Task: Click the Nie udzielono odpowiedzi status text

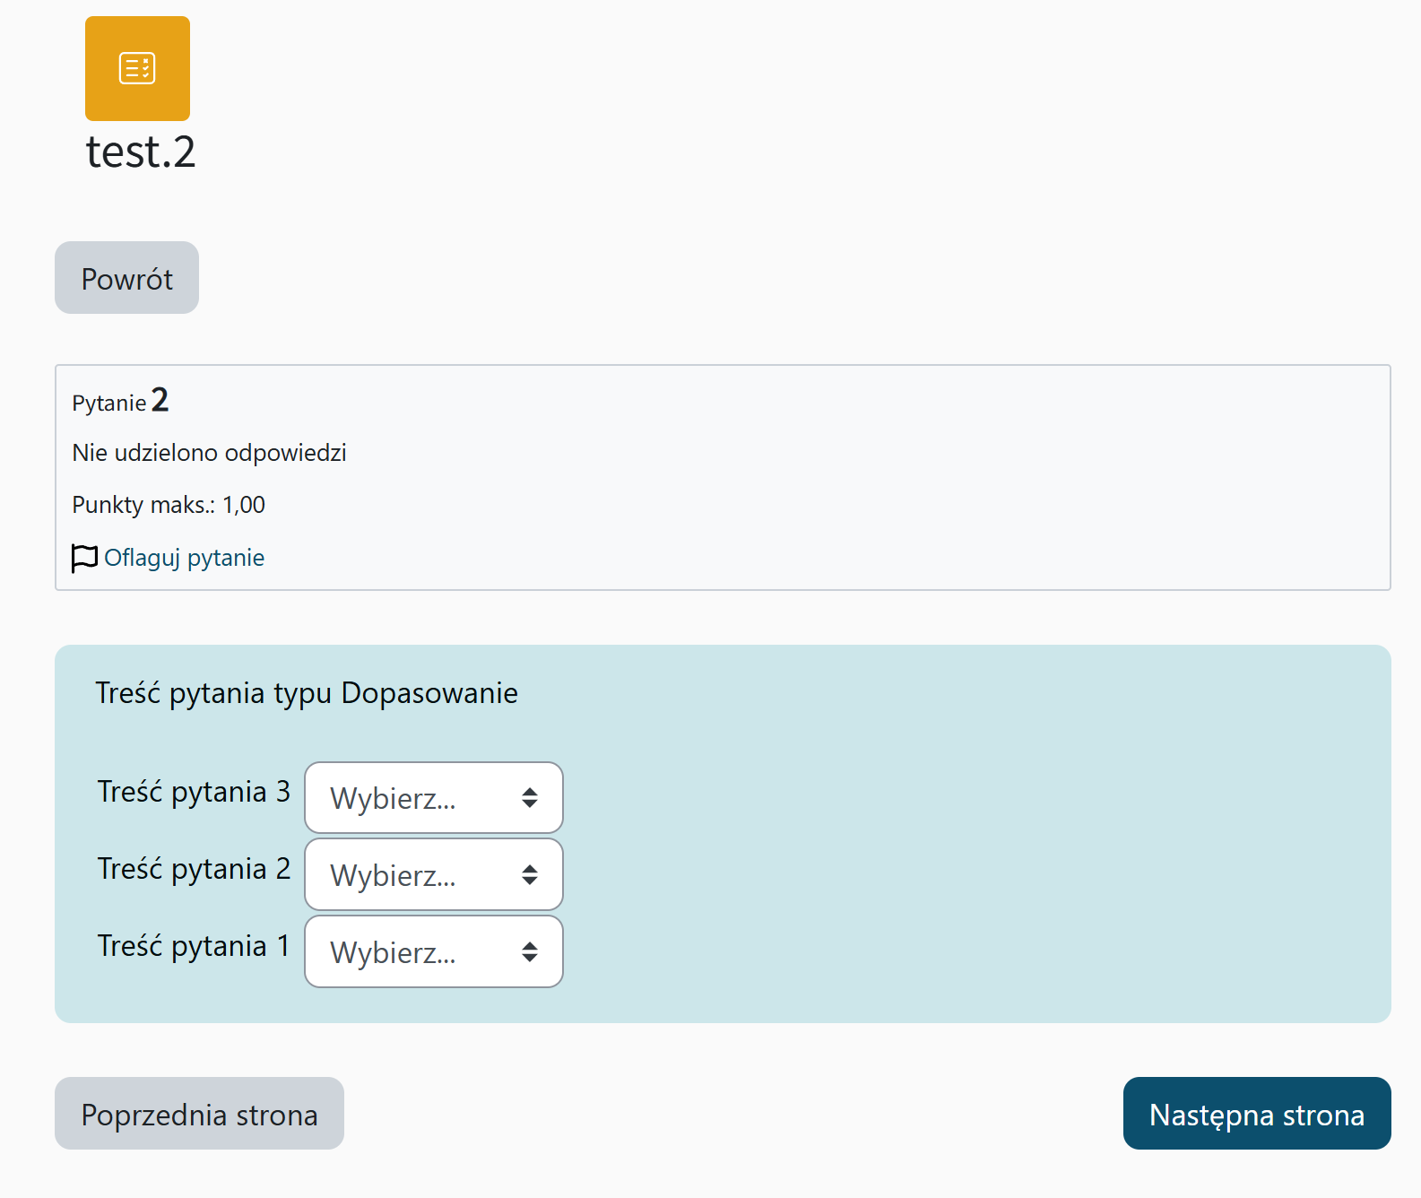Action: [209, 453]
